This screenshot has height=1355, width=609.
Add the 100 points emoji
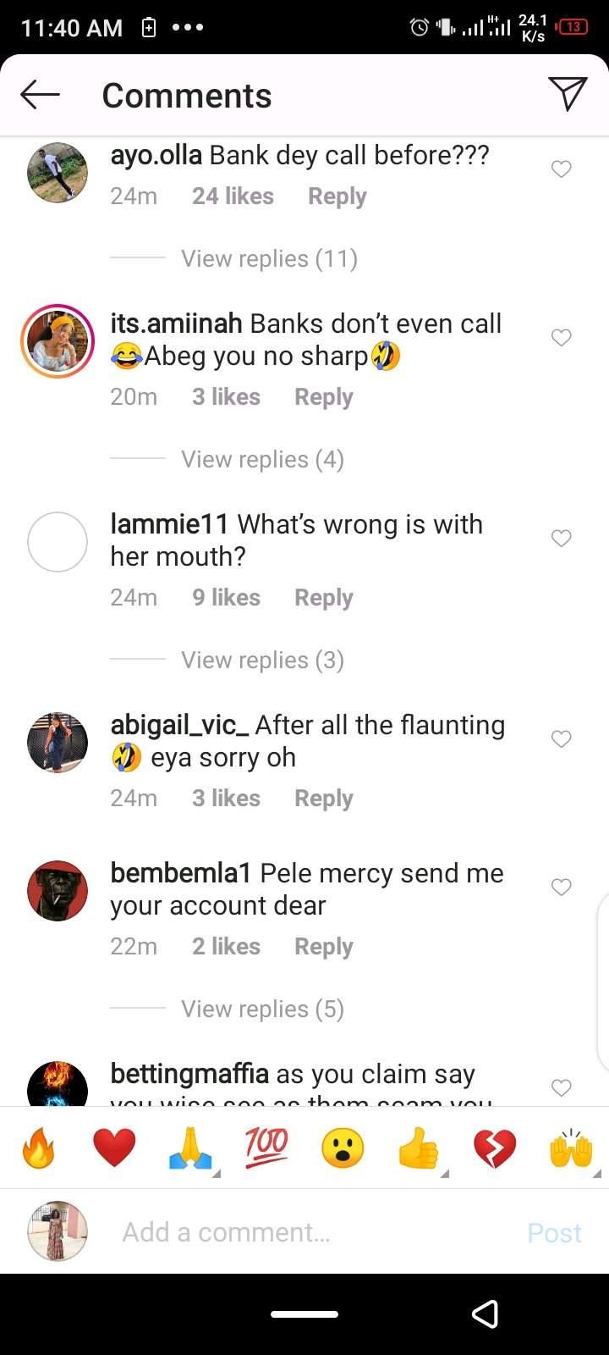coord(266,1149)
